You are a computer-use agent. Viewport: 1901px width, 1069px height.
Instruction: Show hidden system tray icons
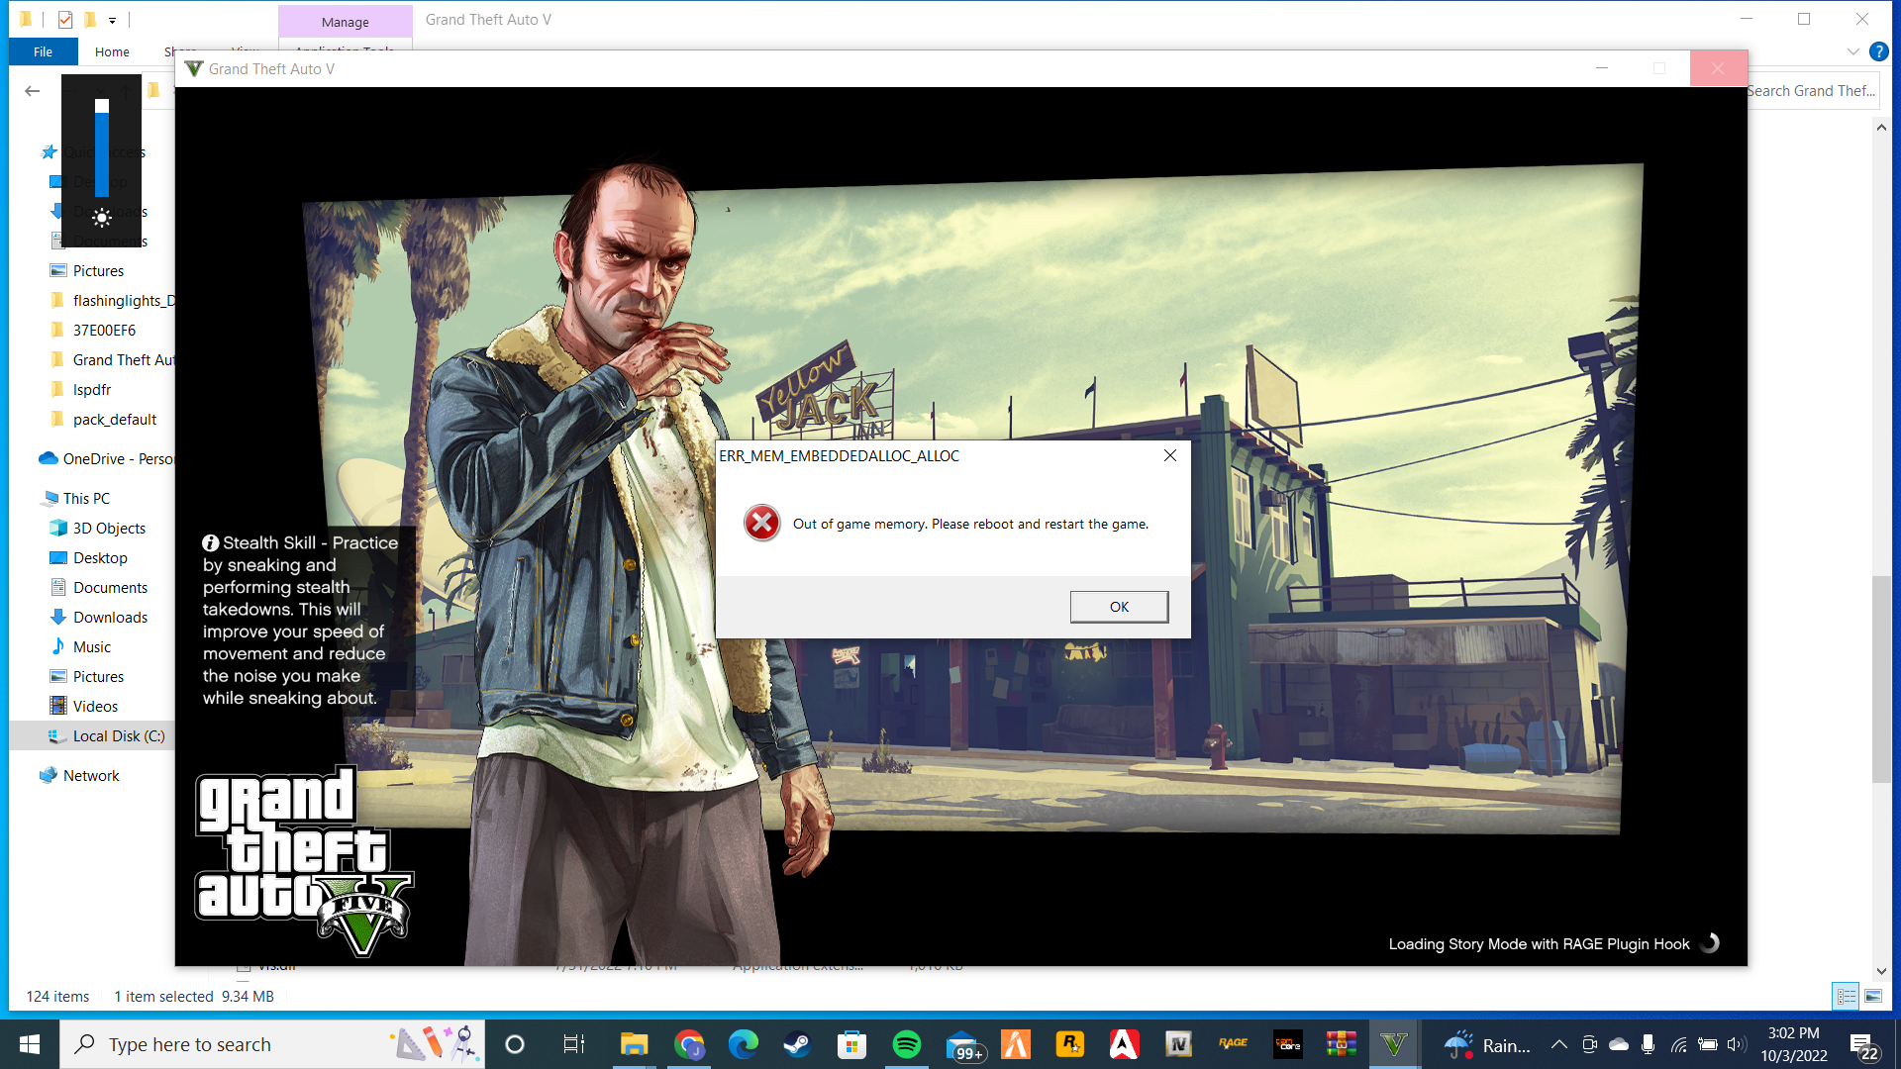[1558, 1044]
